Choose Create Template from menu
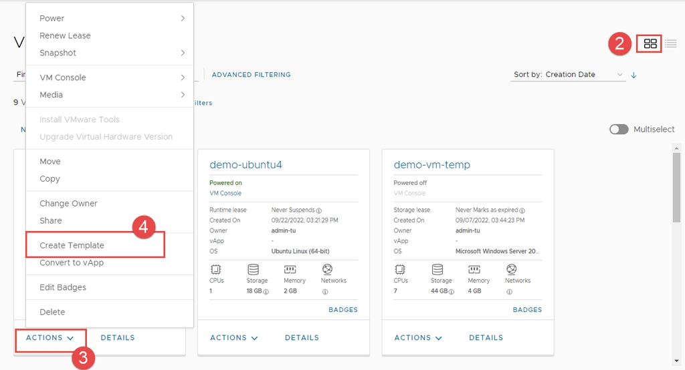This screenshot has width=685, height=370. click(72, 245)
